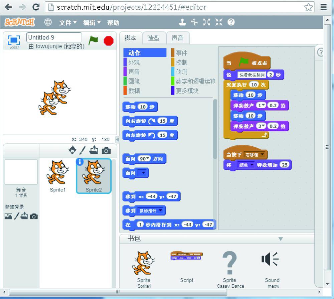Paint a new sprite with the brush icon

point(82,150)
